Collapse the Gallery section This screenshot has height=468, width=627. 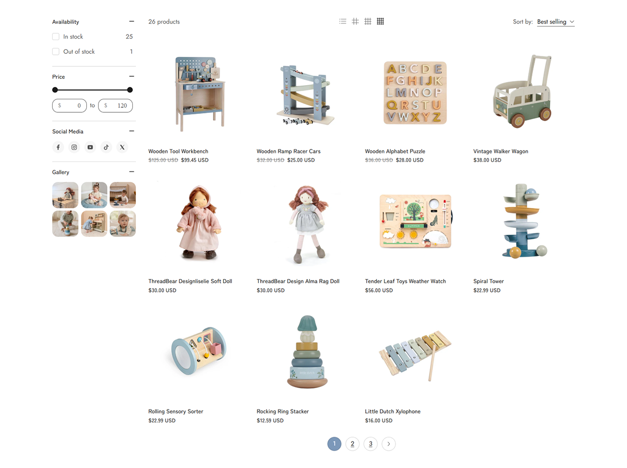(132, 172)
